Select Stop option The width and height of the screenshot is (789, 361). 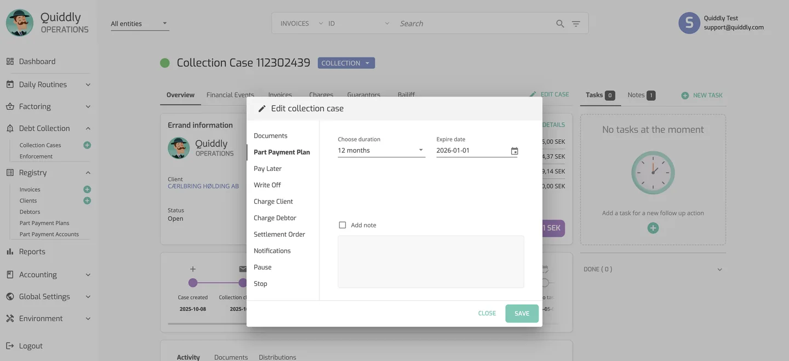(260, 284)
